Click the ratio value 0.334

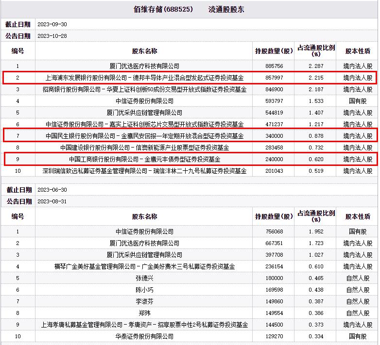(x=316, y=336)
